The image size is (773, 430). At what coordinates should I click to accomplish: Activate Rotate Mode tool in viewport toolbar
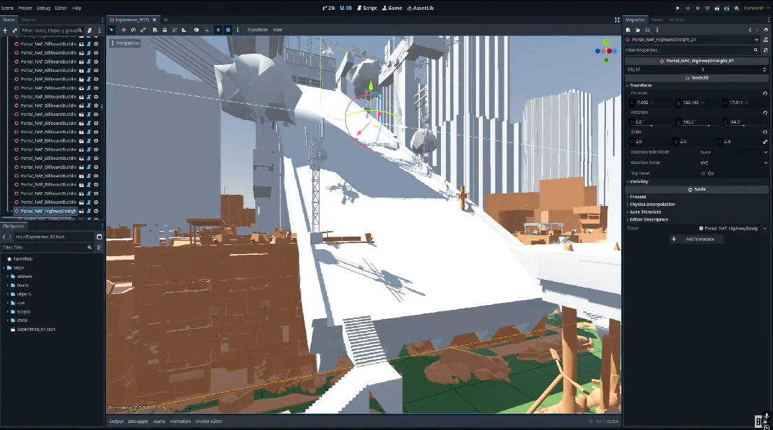click(x=133, y=29)
